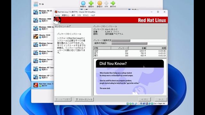Open the ヘルプ menu in the VM window
This screenshot has width=205, height=115.
click(x=93, y=15)
